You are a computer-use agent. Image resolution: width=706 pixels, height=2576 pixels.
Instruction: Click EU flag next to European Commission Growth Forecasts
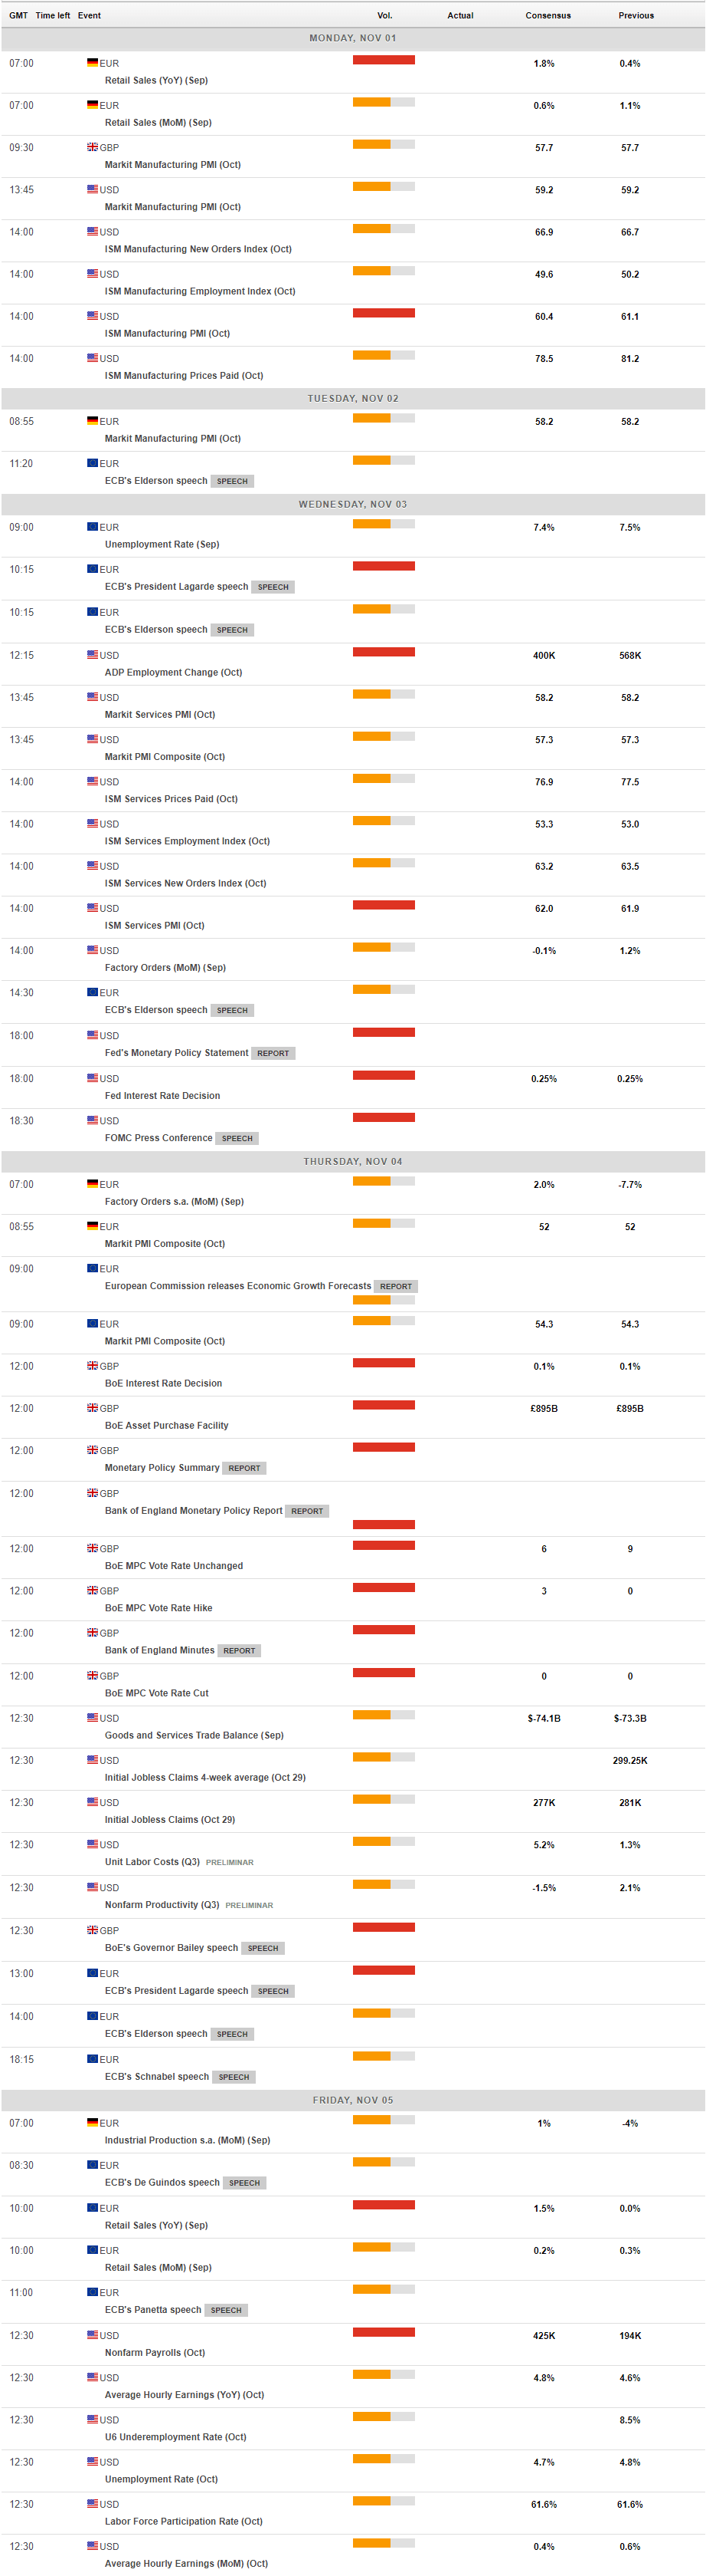[92, 1268]
